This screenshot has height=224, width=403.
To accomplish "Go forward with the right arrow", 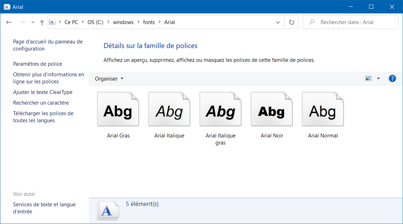I will click(22, 22).
